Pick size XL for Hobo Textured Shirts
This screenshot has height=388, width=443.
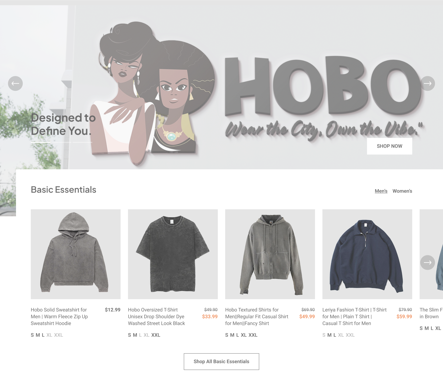tap(244, 335)
